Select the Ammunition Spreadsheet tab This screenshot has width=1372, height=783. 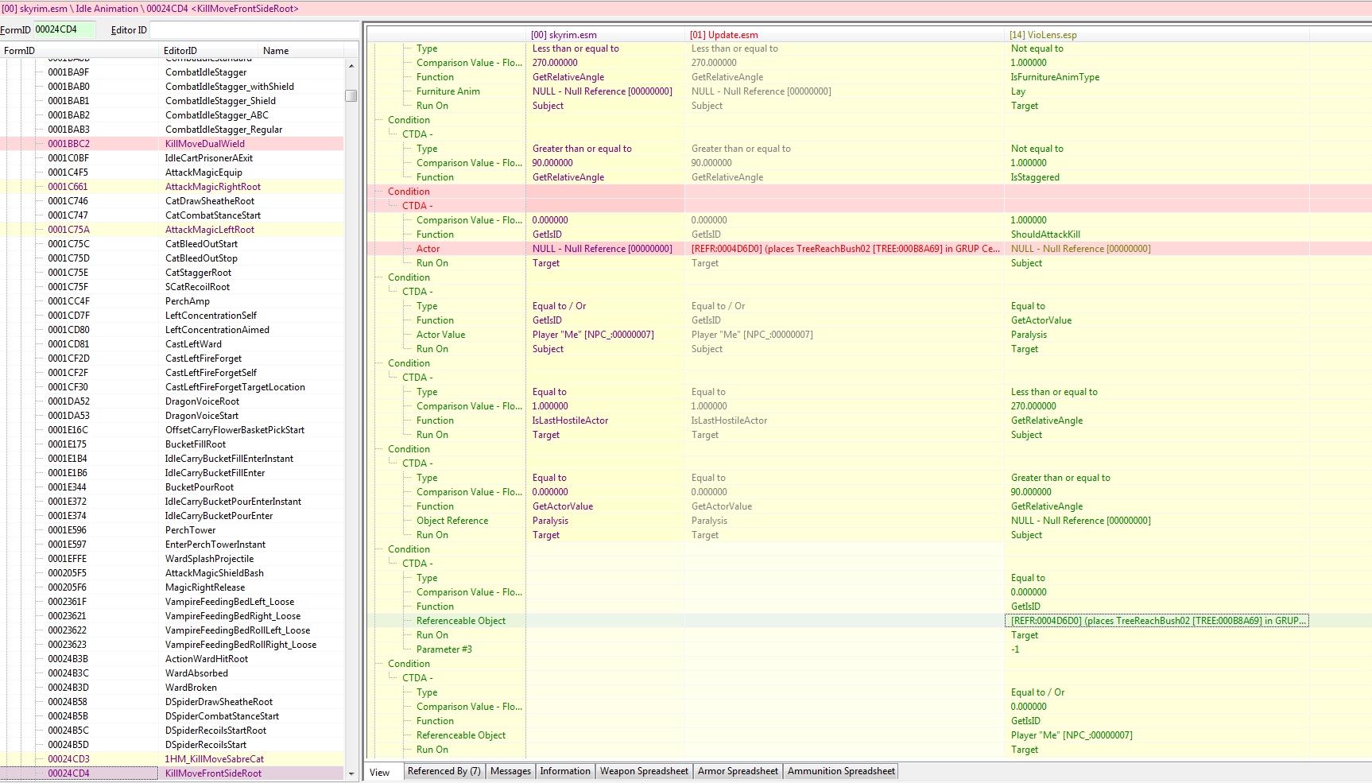tap(841, 771)
